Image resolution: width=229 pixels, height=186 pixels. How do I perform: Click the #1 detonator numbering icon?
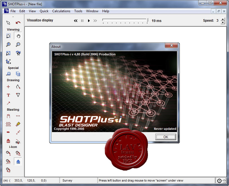pyautogui.click(x=18, y=141)
